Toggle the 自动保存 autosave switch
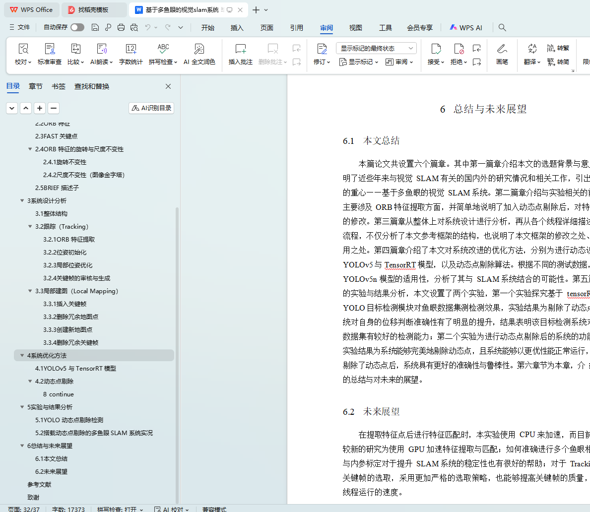The height and width of the screenshot is (512, 590). 77,27
